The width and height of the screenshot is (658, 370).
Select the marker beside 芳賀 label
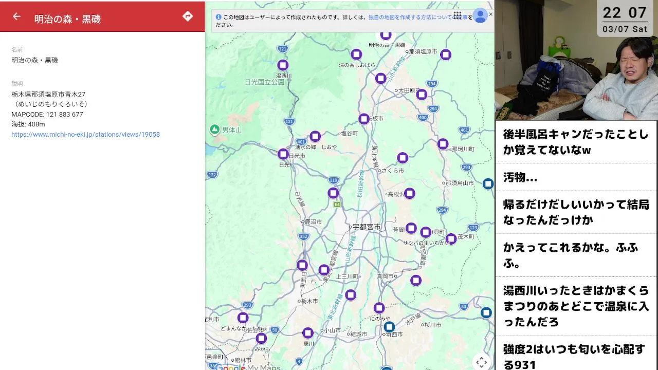click(411, 228)
